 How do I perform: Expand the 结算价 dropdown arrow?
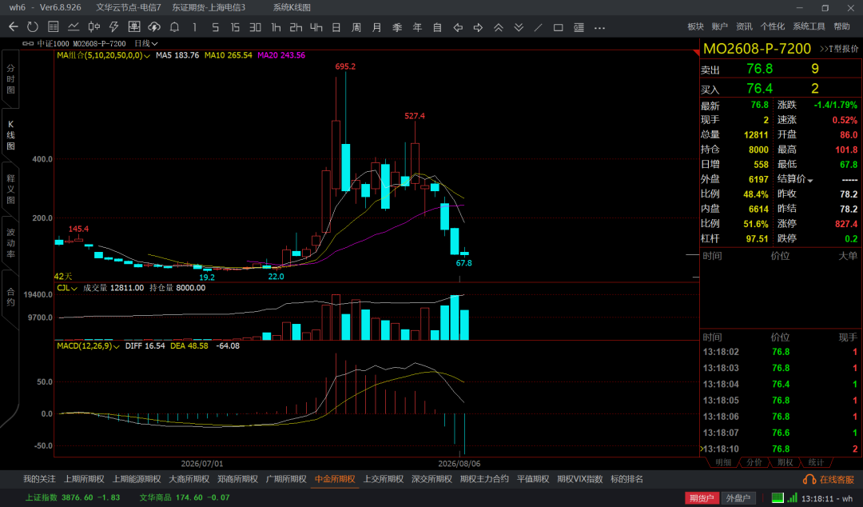810,180
